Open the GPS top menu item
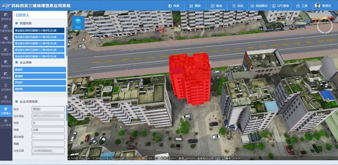338x165 pixels. (x=280, y=6)
